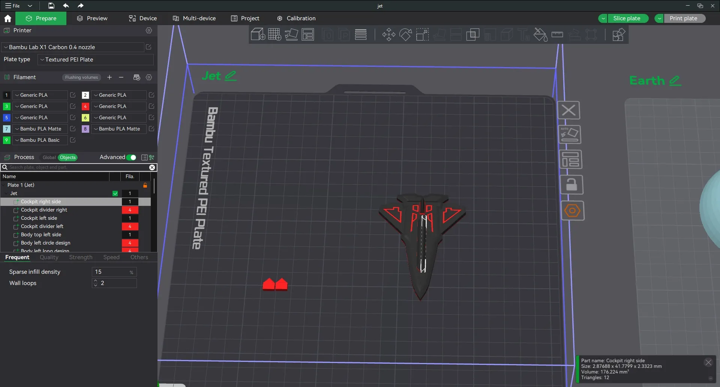Select the Rotate tool
The width and height of the screenshot is (720, 387).
click(x=405, y=34)
